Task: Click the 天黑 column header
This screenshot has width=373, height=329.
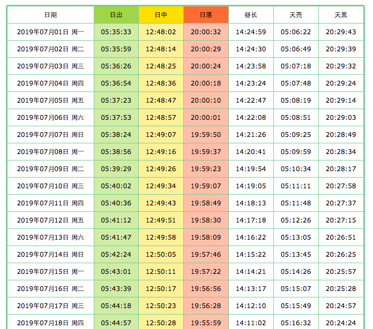Action: pos(341,15)
